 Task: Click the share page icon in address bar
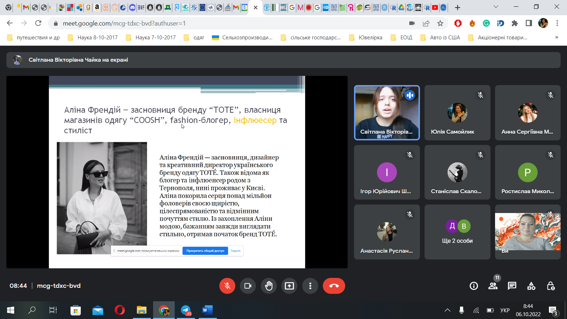coord(426,23)
